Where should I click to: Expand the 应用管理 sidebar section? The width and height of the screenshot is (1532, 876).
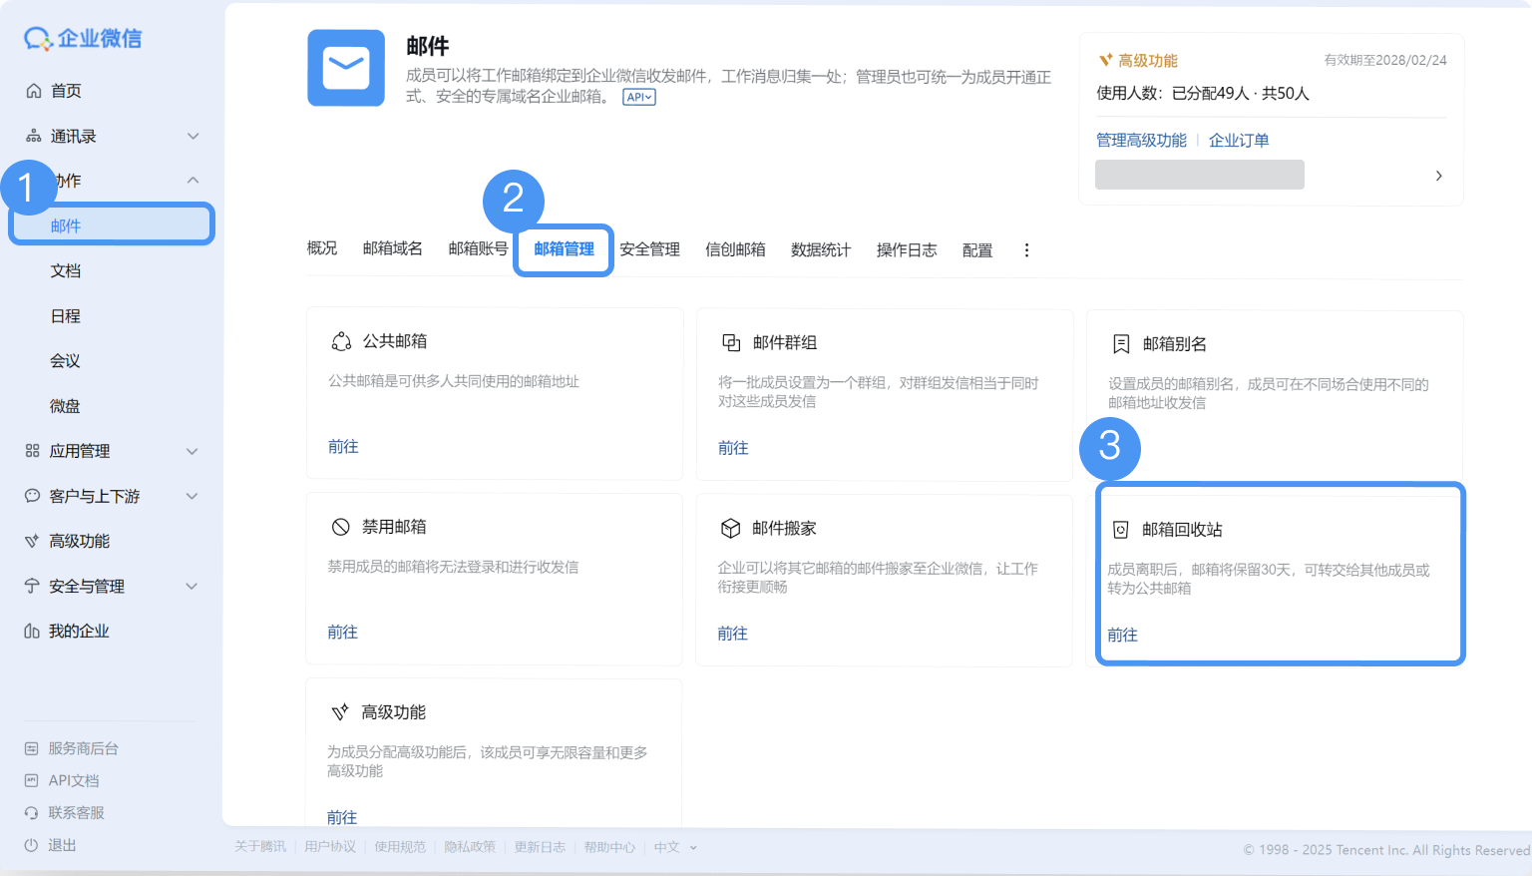192,451
